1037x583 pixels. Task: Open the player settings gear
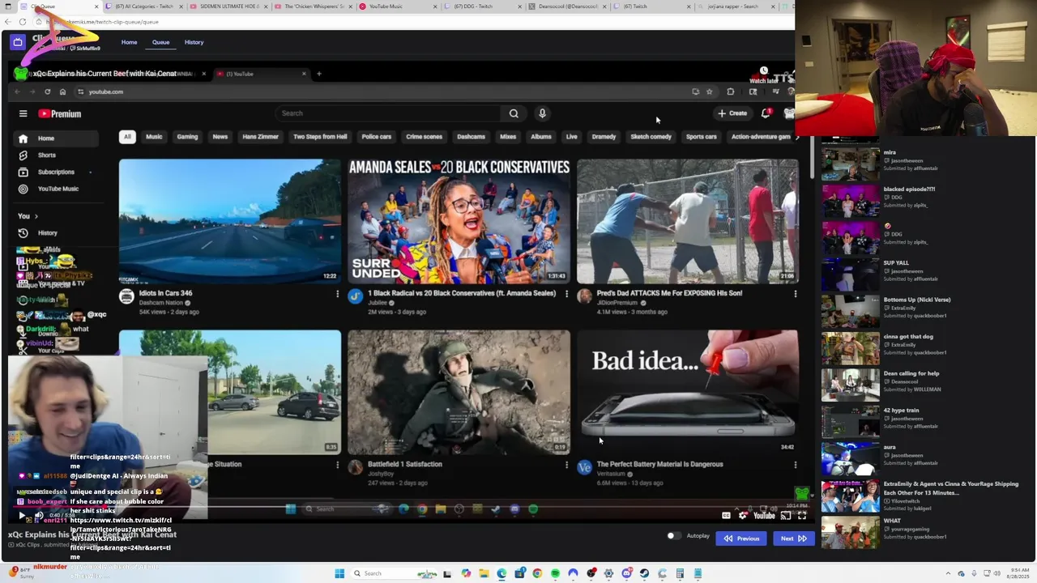coord(743,516)
